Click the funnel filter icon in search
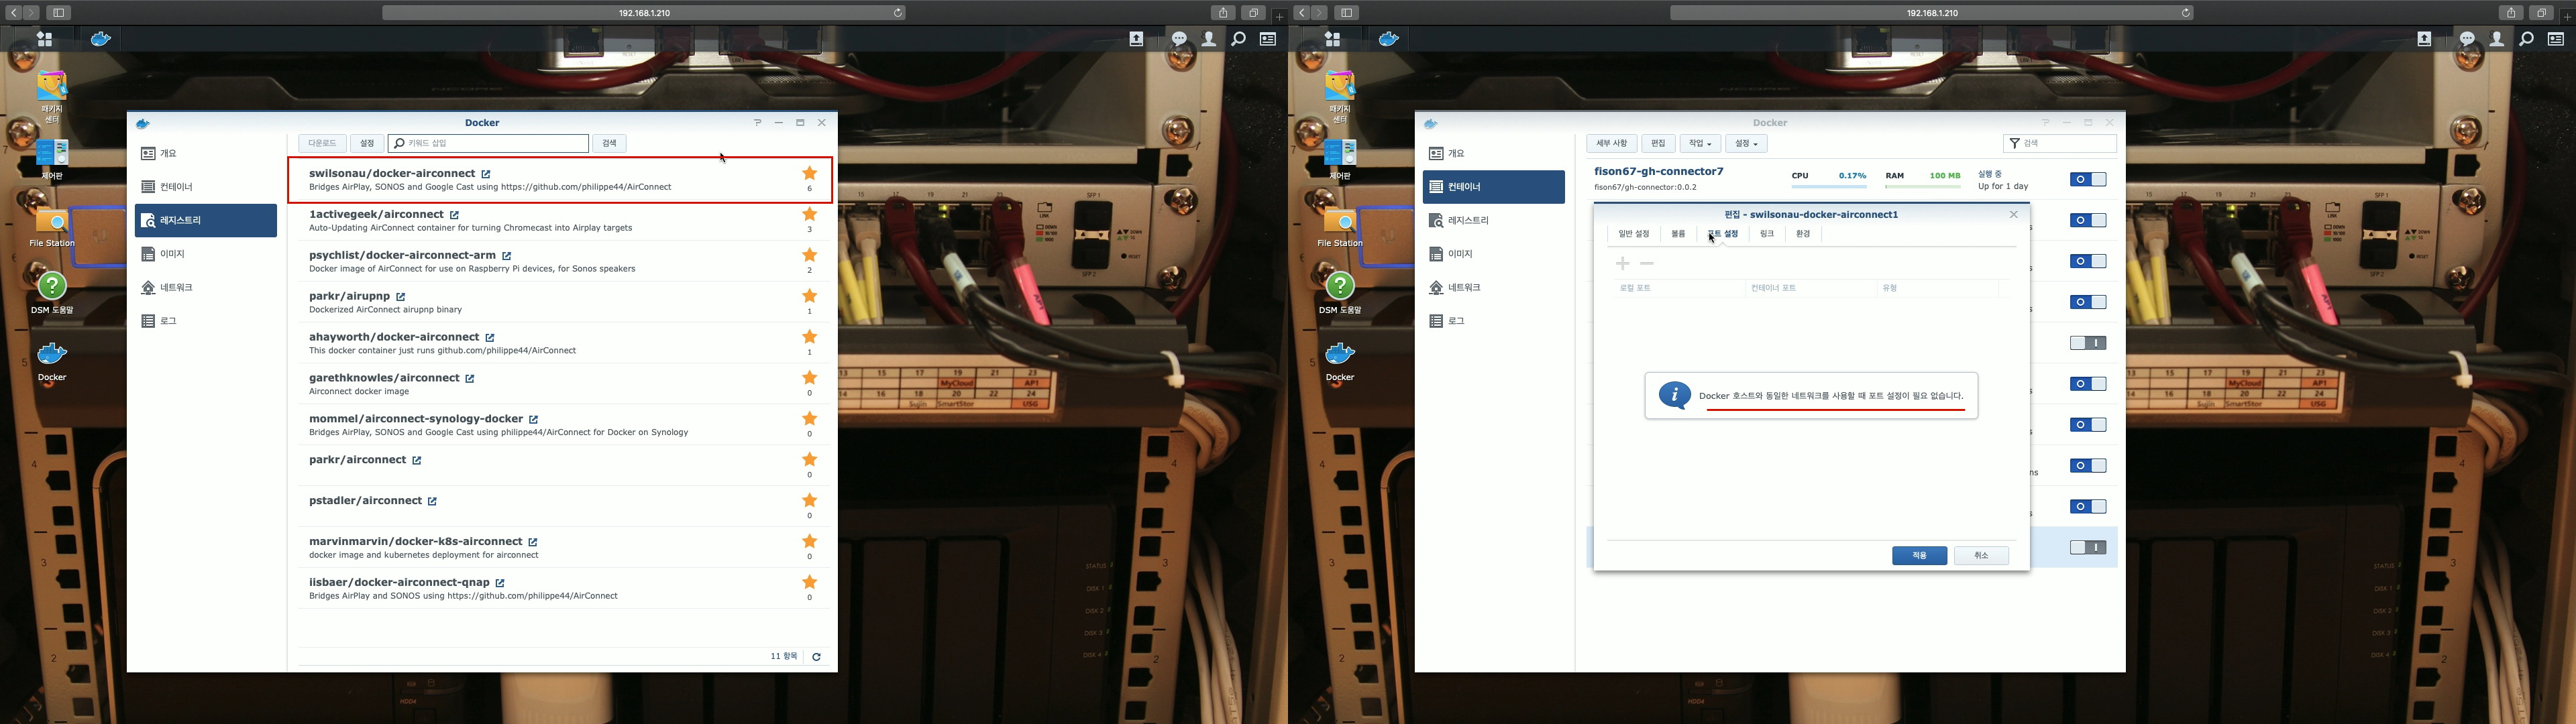2576x724 pixels. pyautogui.click(x=2014, y=144)
